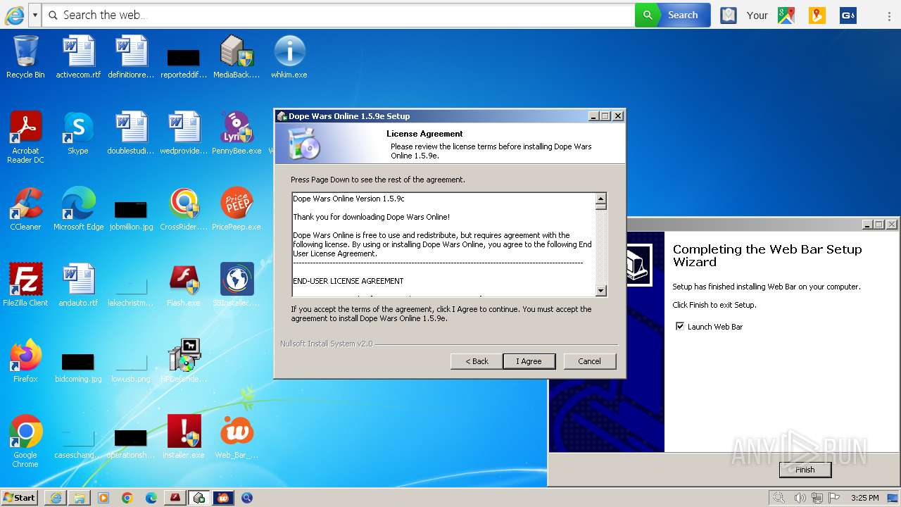Open the Recycle Bin icon
Screen dimensions: 901x507
point(25,51)
